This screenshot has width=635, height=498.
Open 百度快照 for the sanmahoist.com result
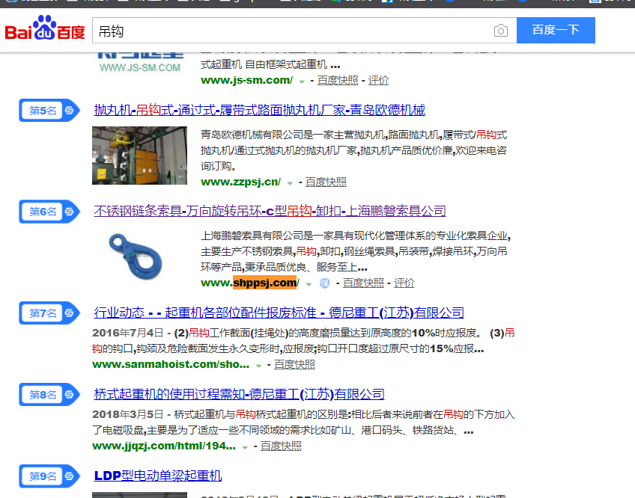tap(294, 364)
